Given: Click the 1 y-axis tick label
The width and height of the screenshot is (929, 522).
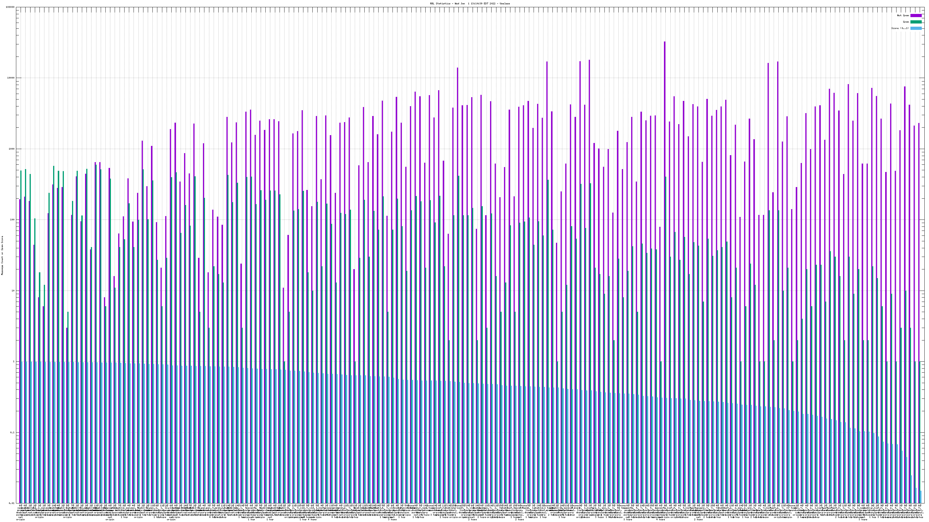Looking at the screenshot, I should (x=14, y=362).
